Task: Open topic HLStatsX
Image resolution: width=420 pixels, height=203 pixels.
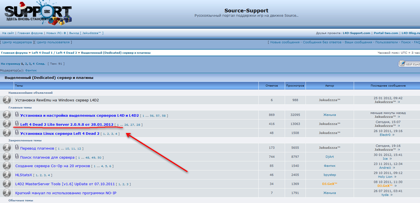Action: pos(24,175)
